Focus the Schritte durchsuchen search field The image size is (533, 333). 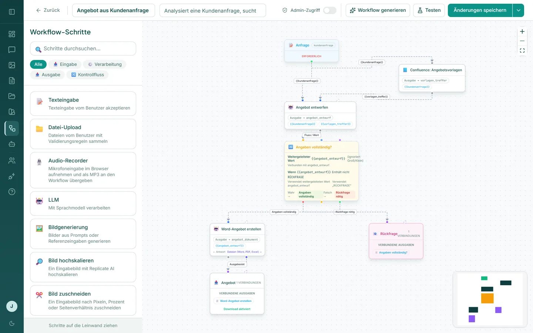point(83,48)
